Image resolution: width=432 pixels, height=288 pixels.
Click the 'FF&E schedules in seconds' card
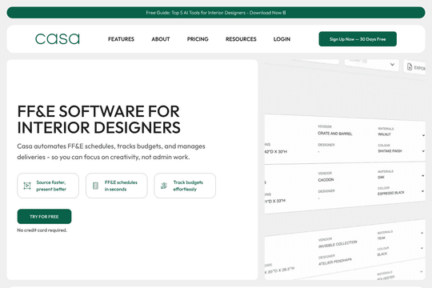pyautogui.click(x=116, y=186)
